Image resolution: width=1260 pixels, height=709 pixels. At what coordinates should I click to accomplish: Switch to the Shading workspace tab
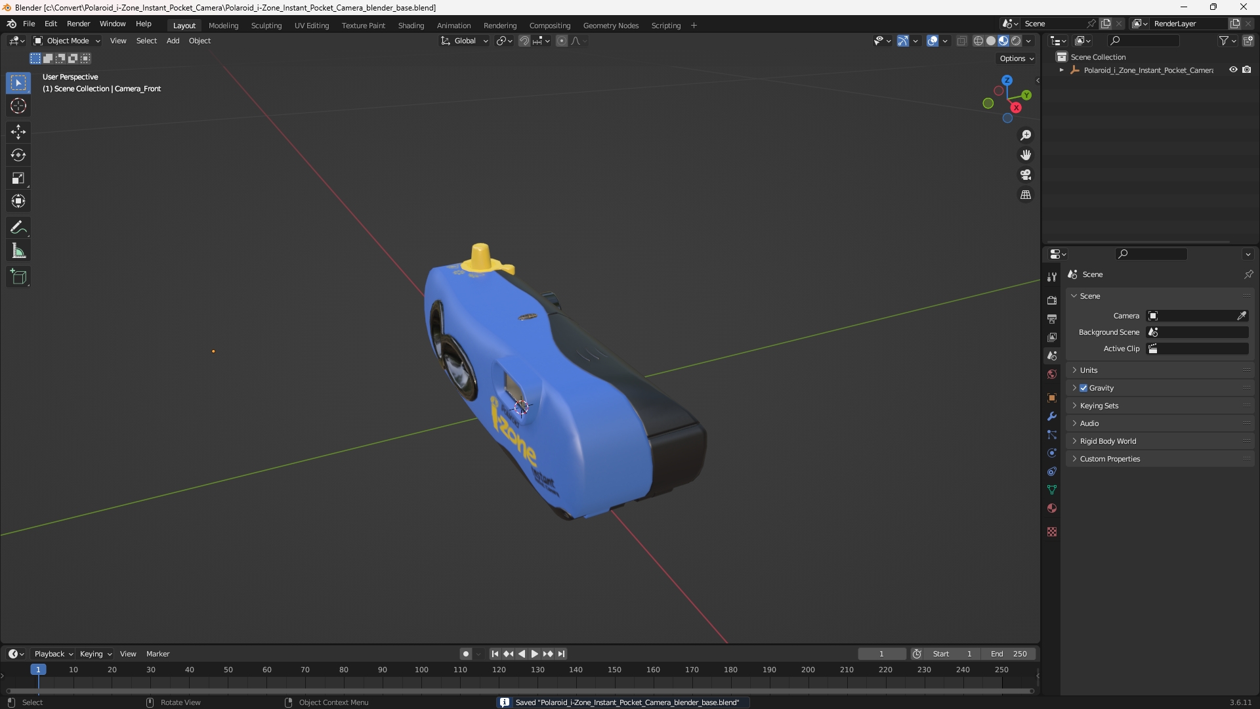[x=411, y=26]
